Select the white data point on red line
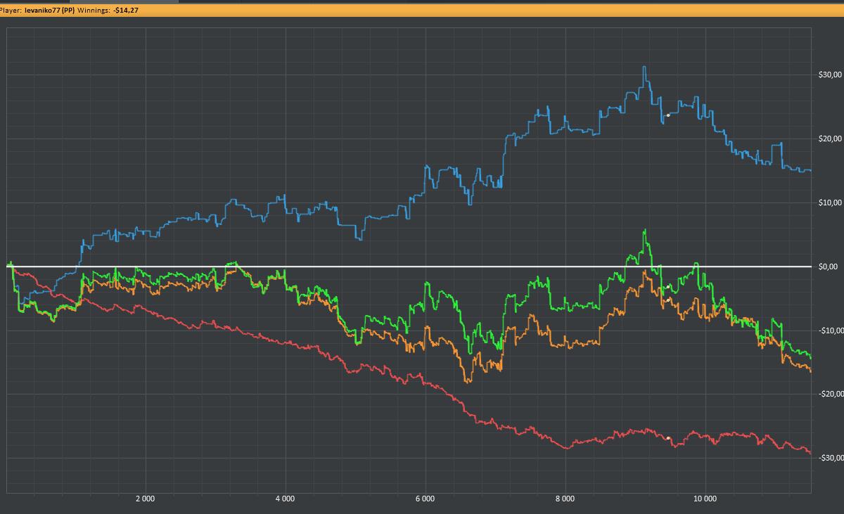The width and height of the screenshot is (844, 514). click(x=668, y=437)
